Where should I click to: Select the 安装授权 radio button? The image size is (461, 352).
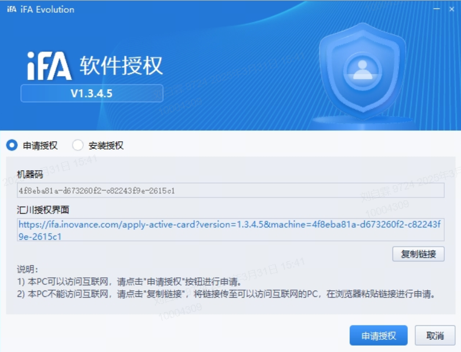pyautogui.click(x=78, y=145)
